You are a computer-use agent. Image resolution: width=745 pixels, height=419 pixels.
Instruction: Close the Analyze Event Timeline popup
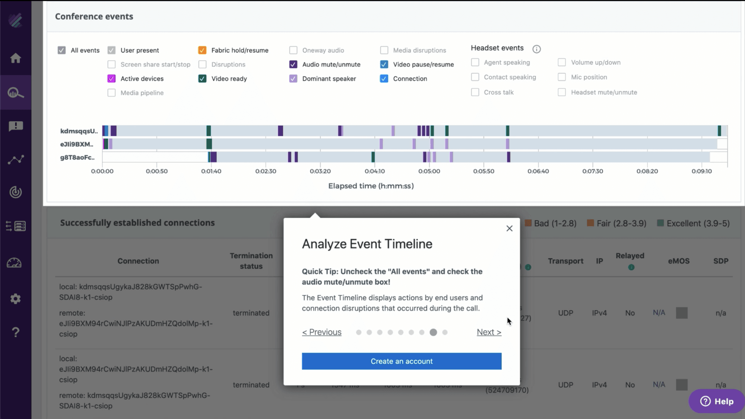(x=509, y=228)
